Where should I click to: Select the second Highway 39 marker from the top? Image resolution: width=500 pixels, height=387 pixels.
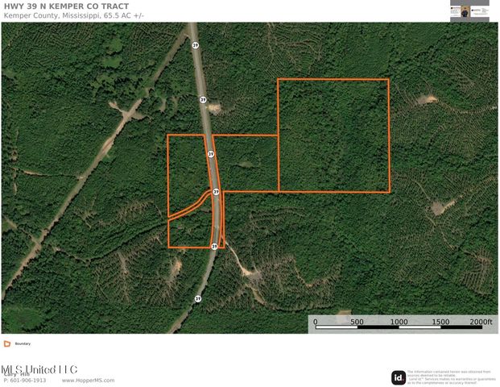(x=203, y=99)
